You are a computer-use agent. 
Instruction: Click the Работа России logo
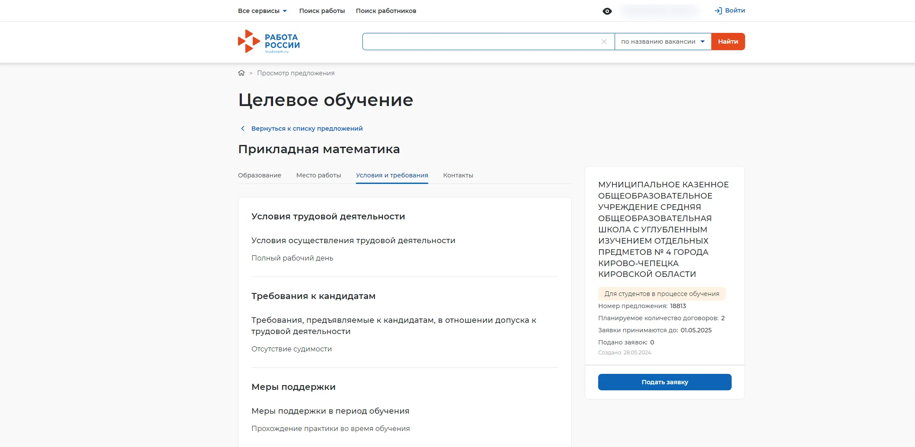pos(269,42)
